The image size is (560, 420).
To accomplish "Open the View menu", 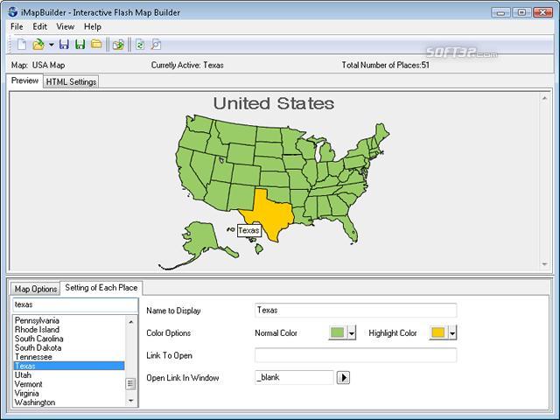I will tap(66, 26).
